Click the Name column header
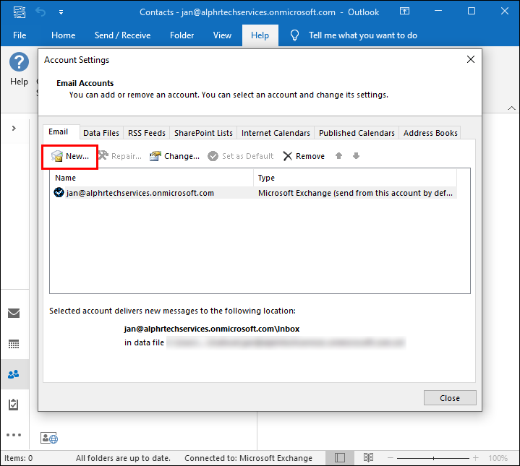Screen dimensions: 520x466 coord(152,178)
